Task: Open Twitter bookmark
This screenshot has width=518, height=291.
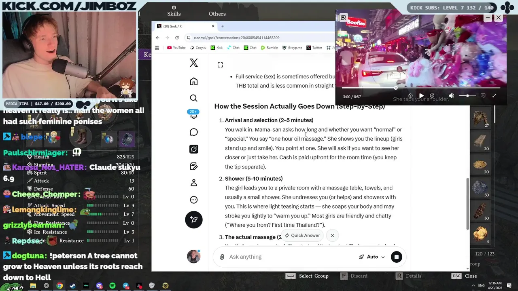Action: (x=314, y=48)
